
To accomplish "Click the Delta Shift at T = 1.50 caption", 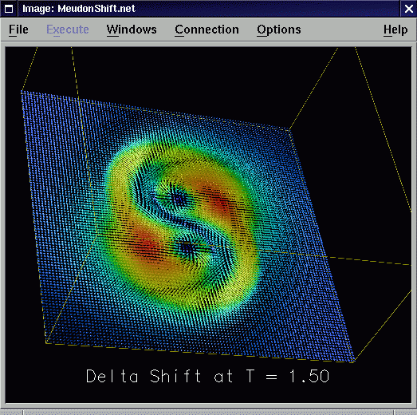I will point(207,376).
